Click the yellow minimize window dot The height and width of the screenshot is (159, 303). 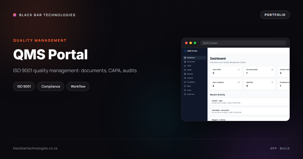pos(191,43)
